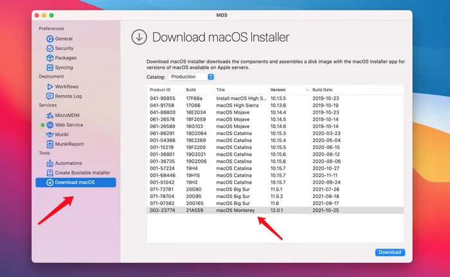Toggle the MunkiReport status indicator
450x277 pixels.
pos(42,144)
